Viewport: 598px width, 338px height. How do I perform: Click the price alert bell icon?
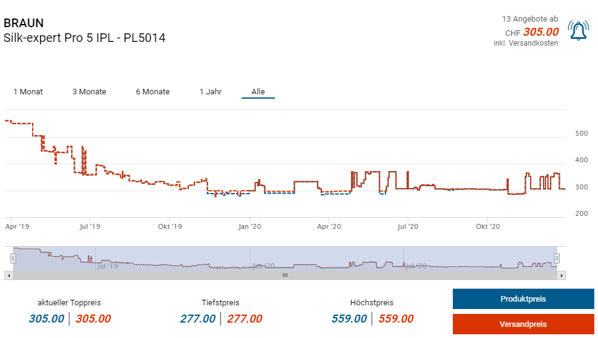tap(578, 31)
